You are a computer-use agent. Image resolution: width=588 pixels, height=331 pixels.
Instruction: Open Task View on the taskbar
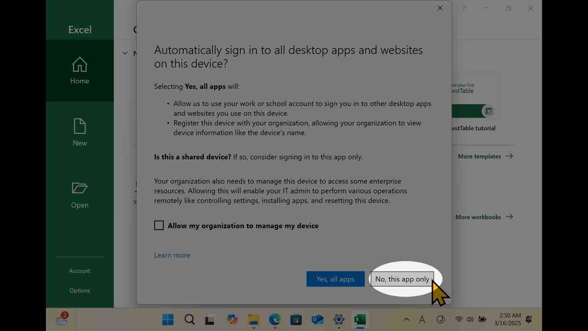tap(210, 319)
